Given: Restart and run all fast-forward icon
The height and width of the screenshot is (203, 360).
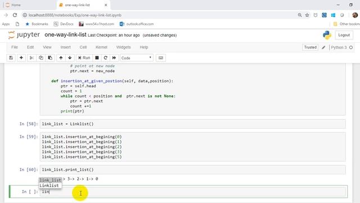Looking at the screenshot, I should 114,58.
